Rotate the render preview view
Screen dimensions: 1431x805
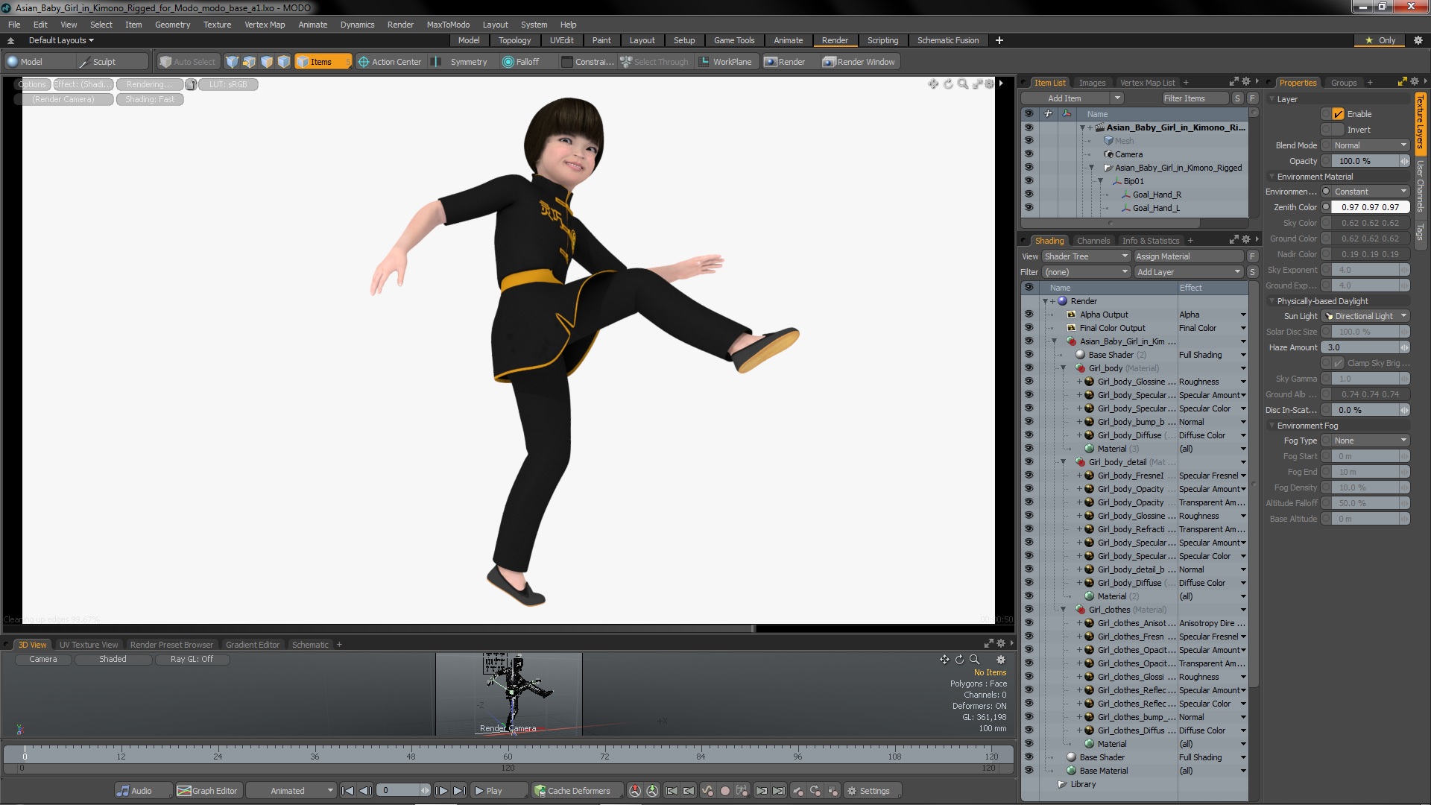(948, 84)
